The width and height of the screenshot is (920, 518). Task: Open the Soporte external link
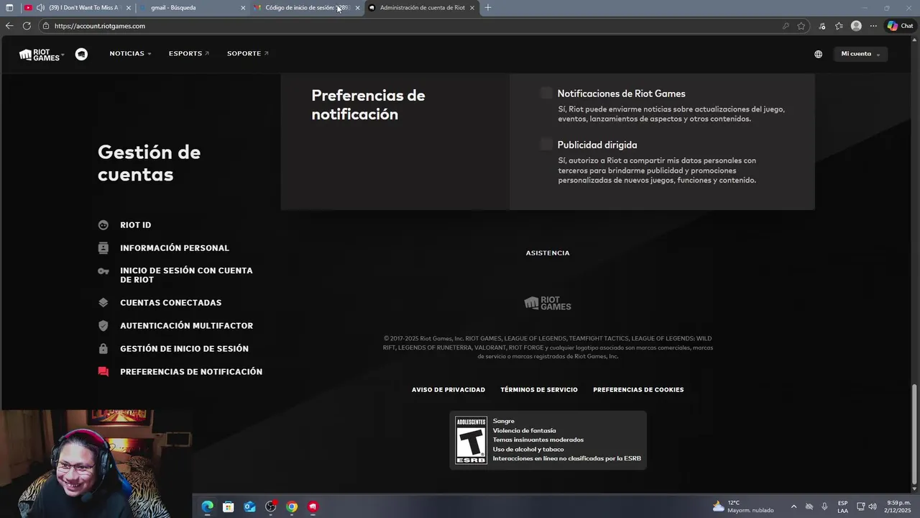coord(248,54)
